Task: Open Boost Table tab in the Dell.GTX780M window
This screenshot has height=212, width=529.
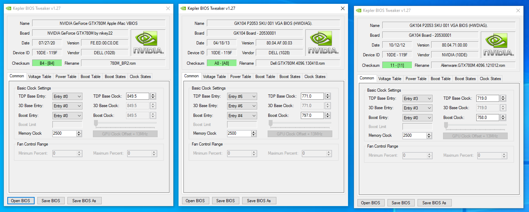Action: tap(265, 77)
